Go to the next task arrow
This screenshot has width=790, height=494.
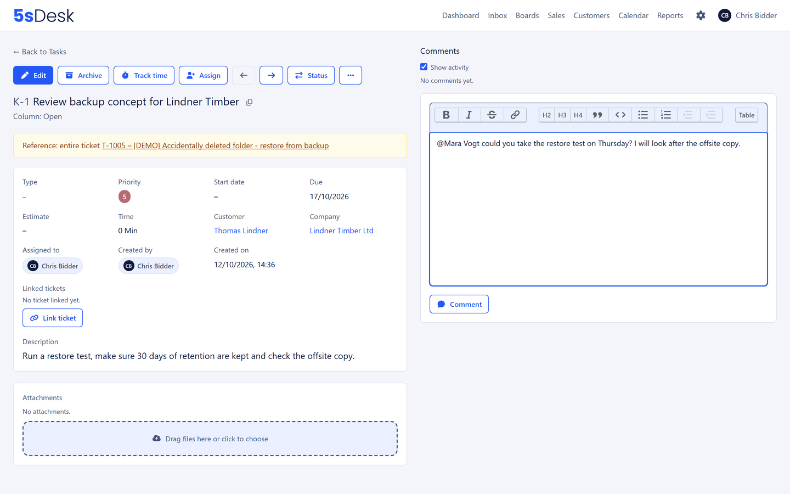[x=271, y=75]
